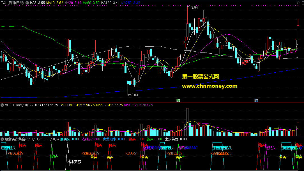Click the 出水芙蓉: 0.00 readout
This screenshot has width=304, height=171.
click(176, 139)
